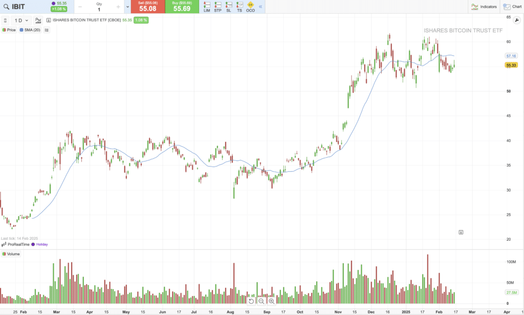The width and height of the screenshot is (524, 315).
Task: Select the TS trailing stop icon
Action: [239, 7]
